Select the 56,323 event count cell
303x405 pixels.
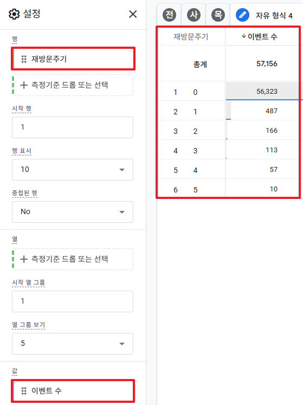(262, 91)
